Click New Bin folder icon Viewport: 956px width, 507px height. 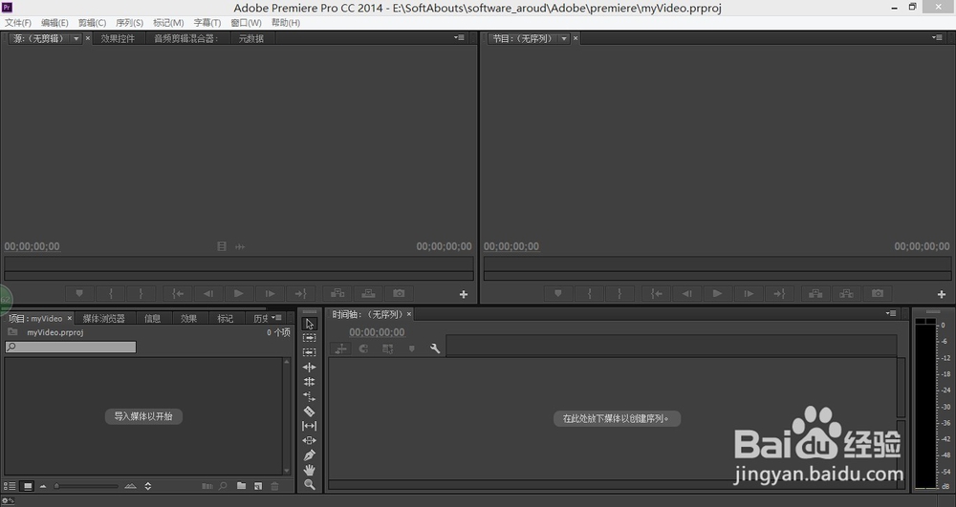(242, 486)
